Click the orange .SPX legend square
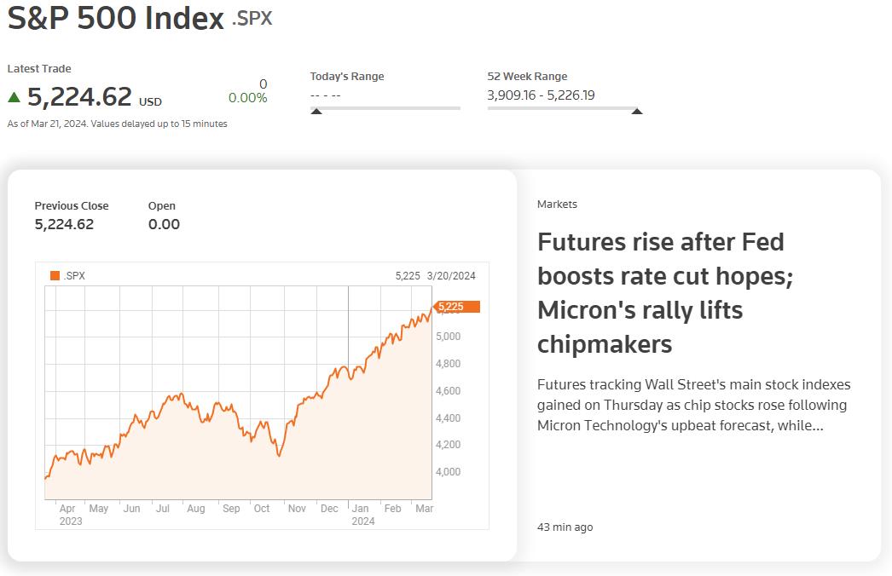This screenshot has width=892, height=576. tap(55, 276)
